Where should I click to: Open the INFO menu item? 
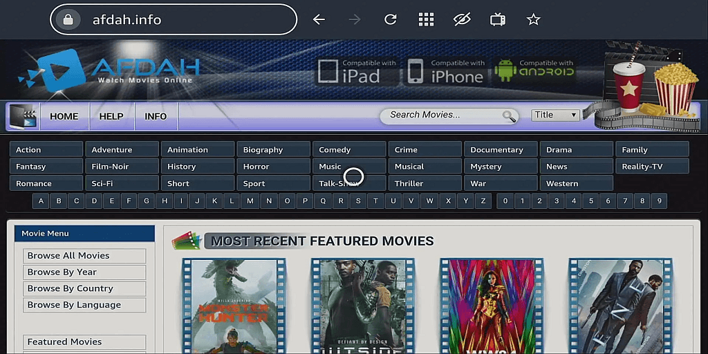(x=156, y=116)
